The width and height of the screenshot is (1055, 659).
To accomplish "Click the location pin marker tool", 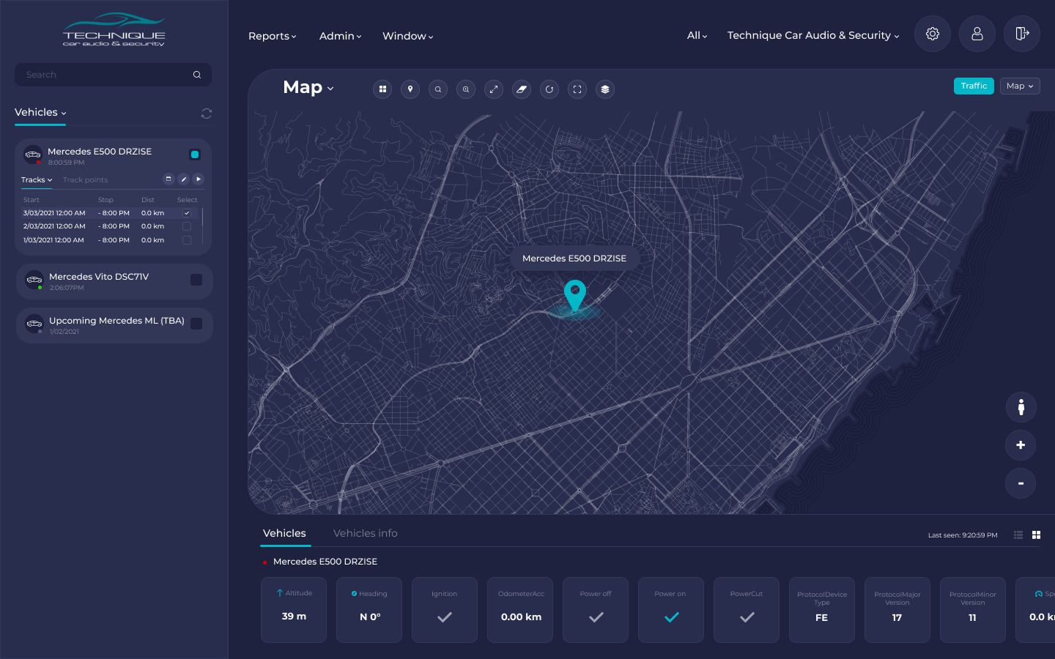I will click(410, 89).
